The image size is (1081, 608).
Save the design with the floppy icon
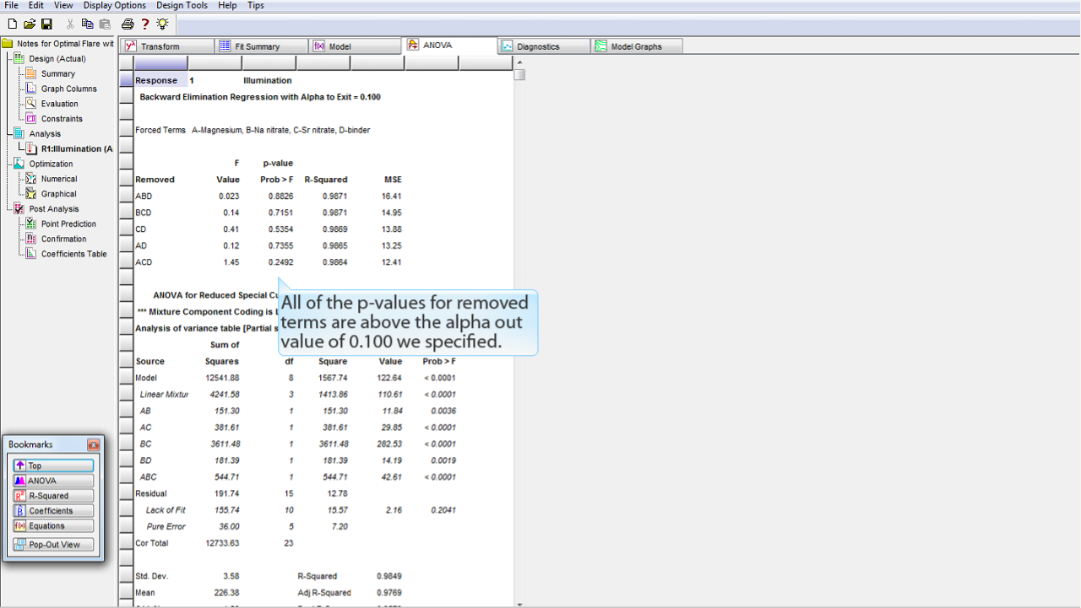(46, 24)
